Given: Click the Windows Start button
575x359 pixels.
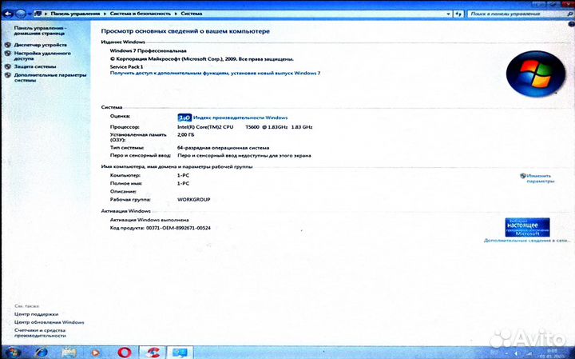Looking at the screenshot, I should click(x=14, y=351).
